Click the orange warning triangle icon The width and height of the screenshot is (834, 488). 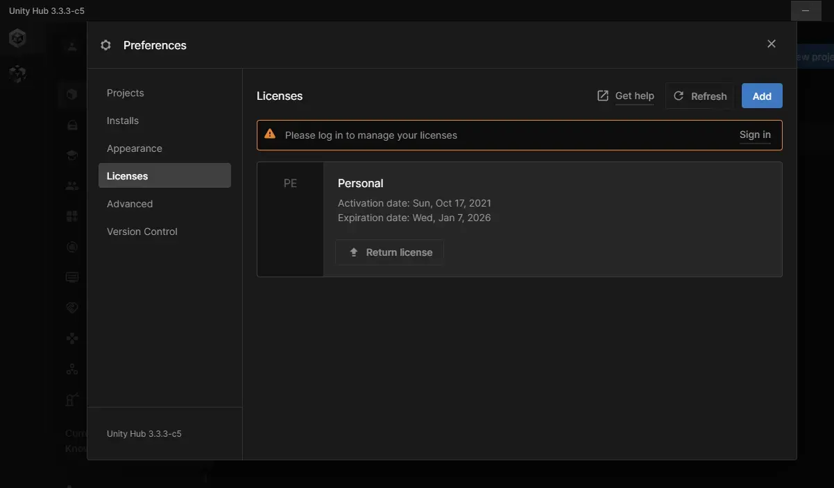(270, 134)
